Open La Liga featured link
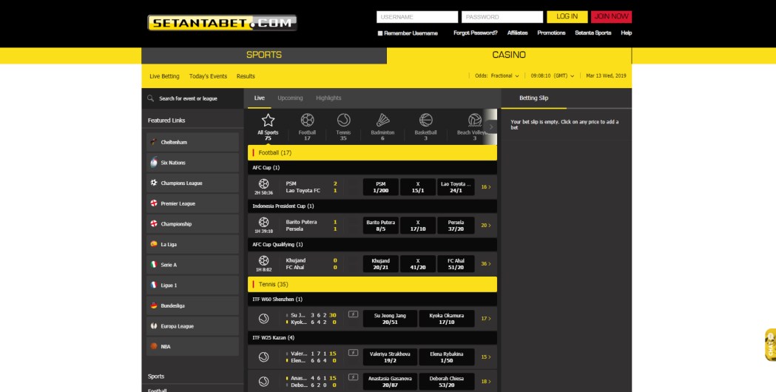 [x=192, y=245]
